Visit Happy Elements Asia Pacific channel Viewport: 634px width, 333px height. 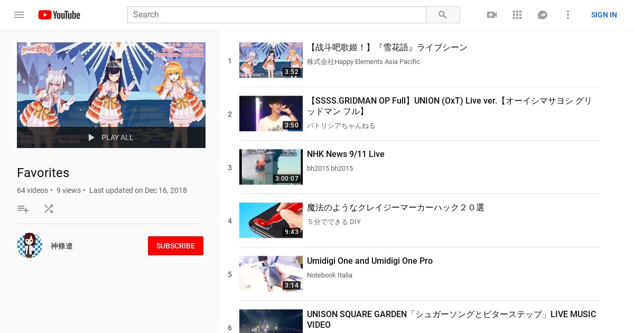(x=363, y=62)
